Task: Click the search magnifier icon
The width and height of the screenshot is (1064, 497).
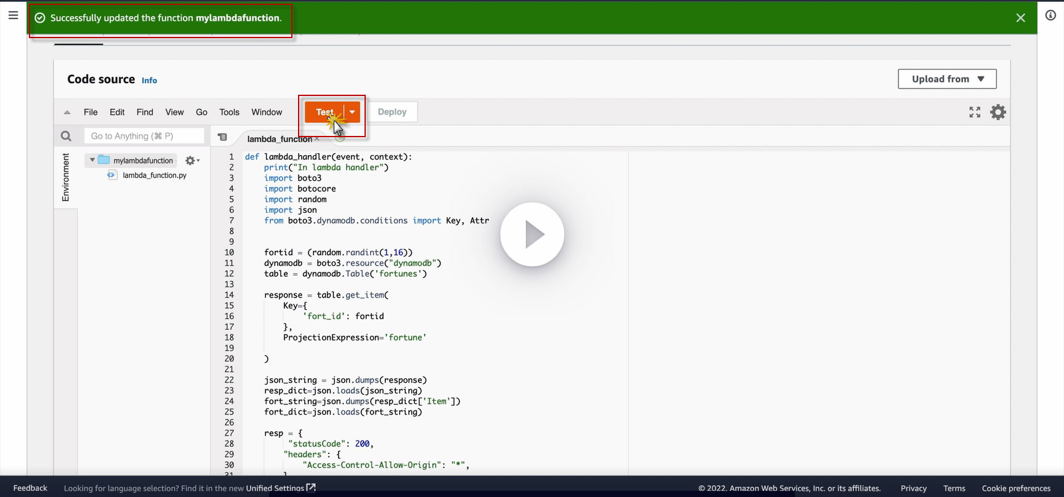Action: (66, 136)
